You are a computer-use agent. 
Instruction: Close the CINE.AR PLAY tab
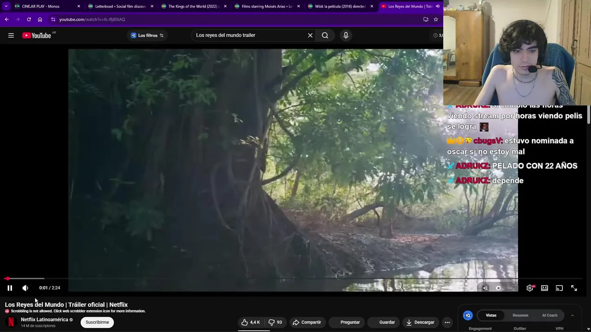pyautogui.click(x=78, y=6)
